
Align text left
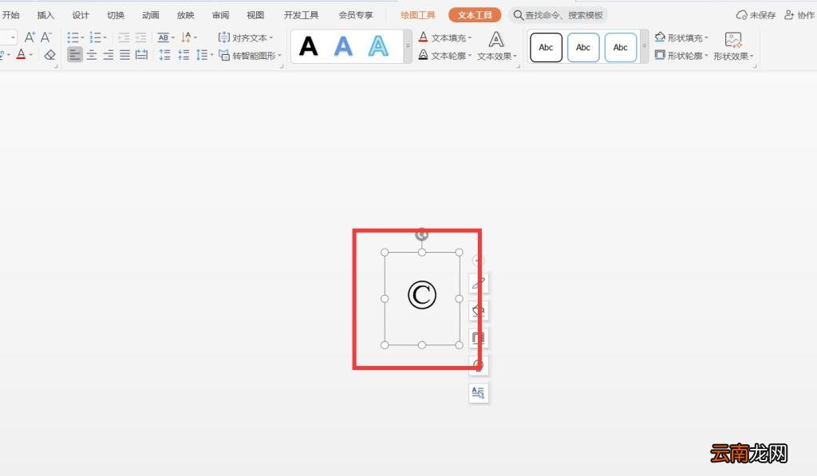click(75, 55)
